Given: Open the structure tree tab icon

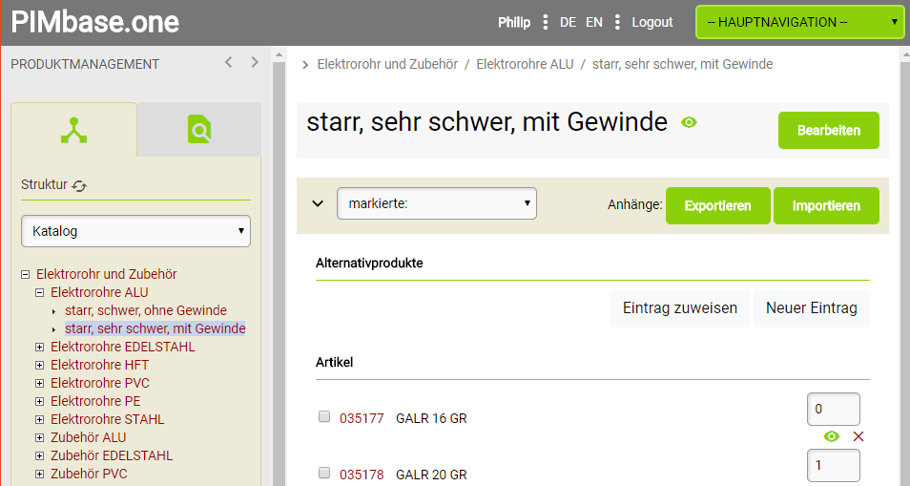Looking at the screenshot, I should tap(73, 129).
